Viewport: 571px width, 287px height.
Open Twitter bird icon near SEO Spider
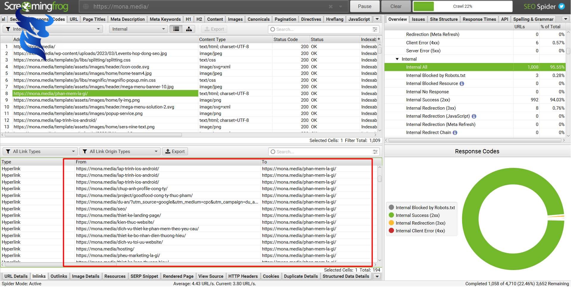[561, 6]
